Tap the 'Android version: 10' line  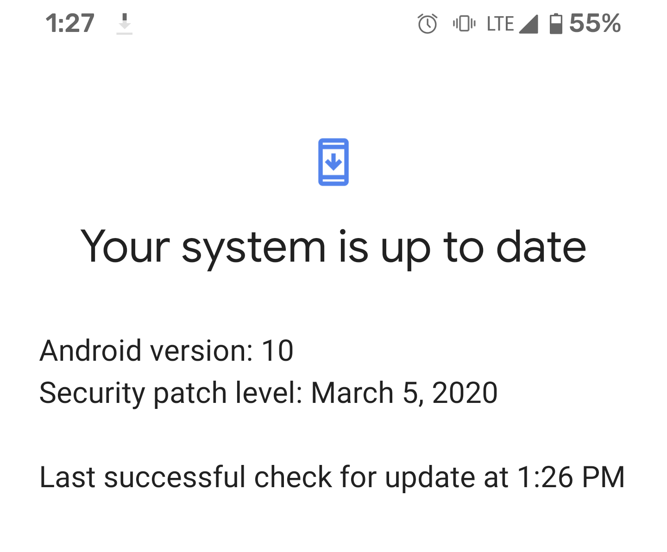click(166, 351)
